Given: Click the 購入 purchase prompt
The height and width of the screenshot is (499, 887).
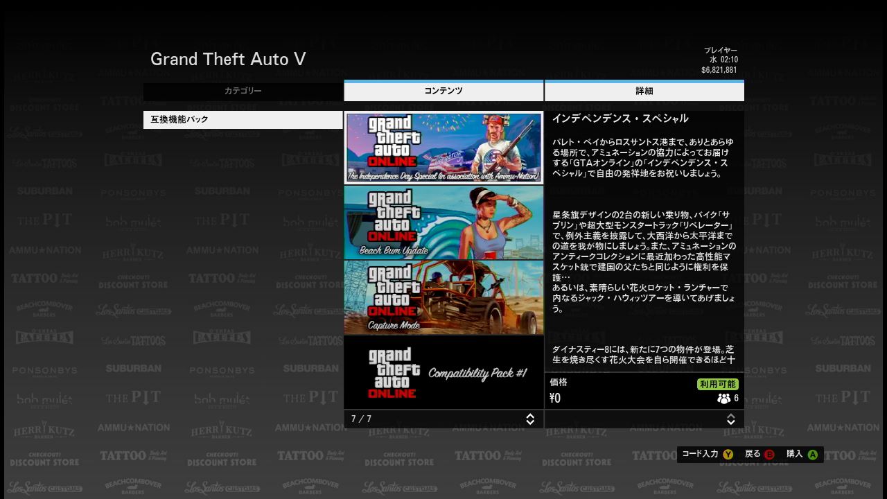Looking at the screenshot, I should point(794,454).
